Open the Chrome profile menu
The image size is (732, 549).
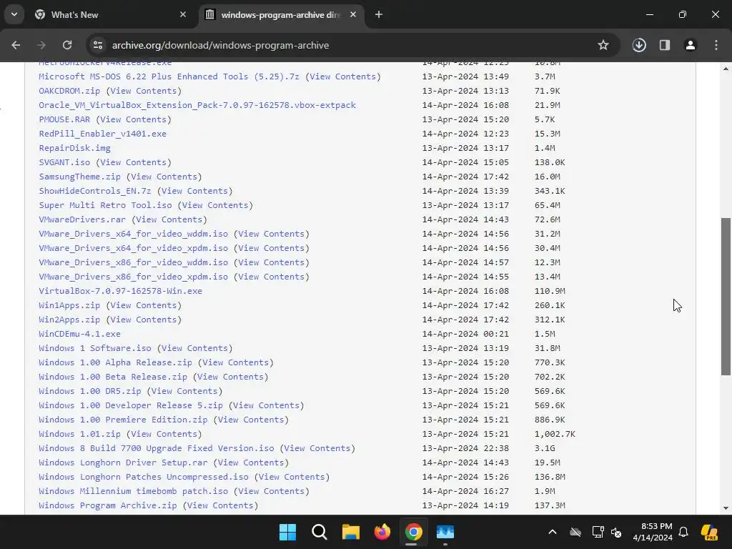(691, 45)
